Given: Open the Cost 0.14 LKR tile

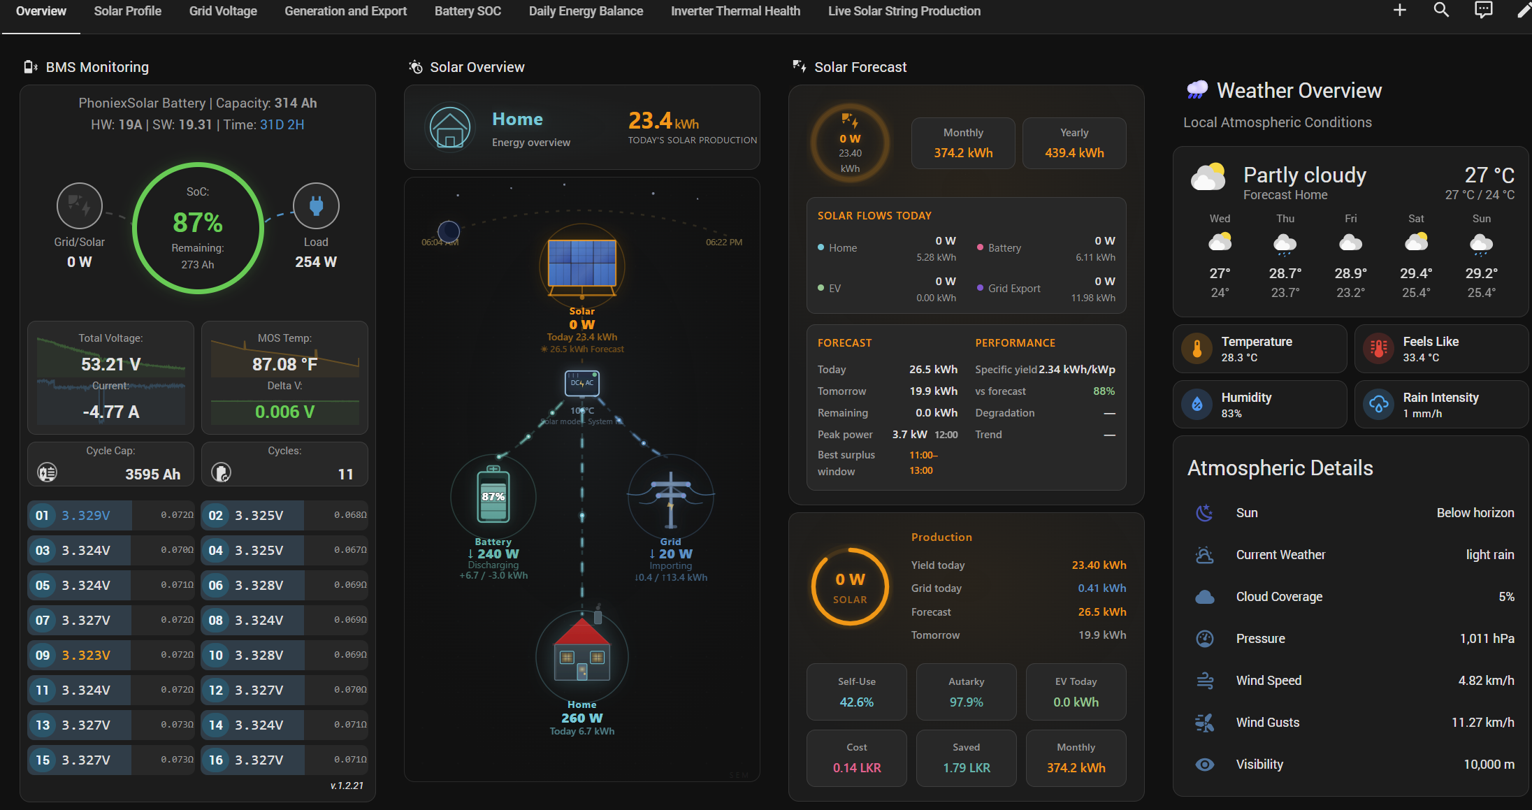Looking at the screenshot, I should (x=857, y=758).
